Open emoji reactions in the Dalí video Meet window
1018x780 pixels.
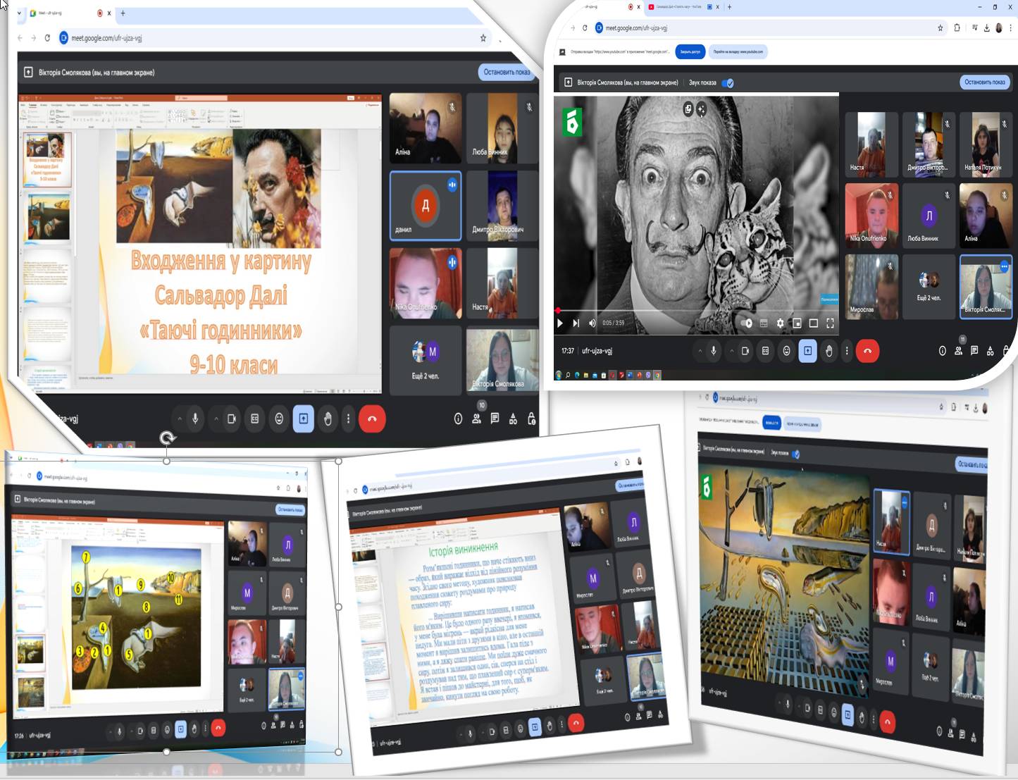tap(787, 351)
